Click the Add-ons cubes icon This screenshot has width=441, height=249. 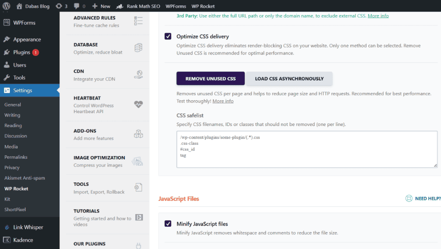pyautogui.click(x=138, y=134)
